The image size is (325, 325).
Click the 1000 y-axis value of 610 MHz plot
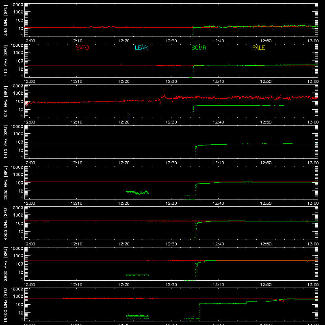click(x=18, y=93)
